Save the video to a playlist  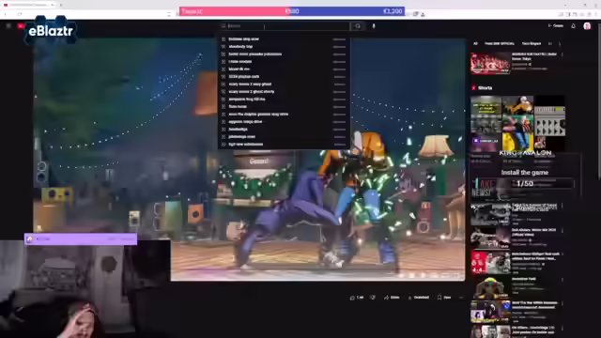coord(444,298)
